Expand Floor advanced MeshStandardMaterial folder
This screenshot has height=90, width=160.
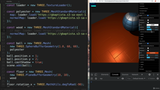[x=149, y=60]
